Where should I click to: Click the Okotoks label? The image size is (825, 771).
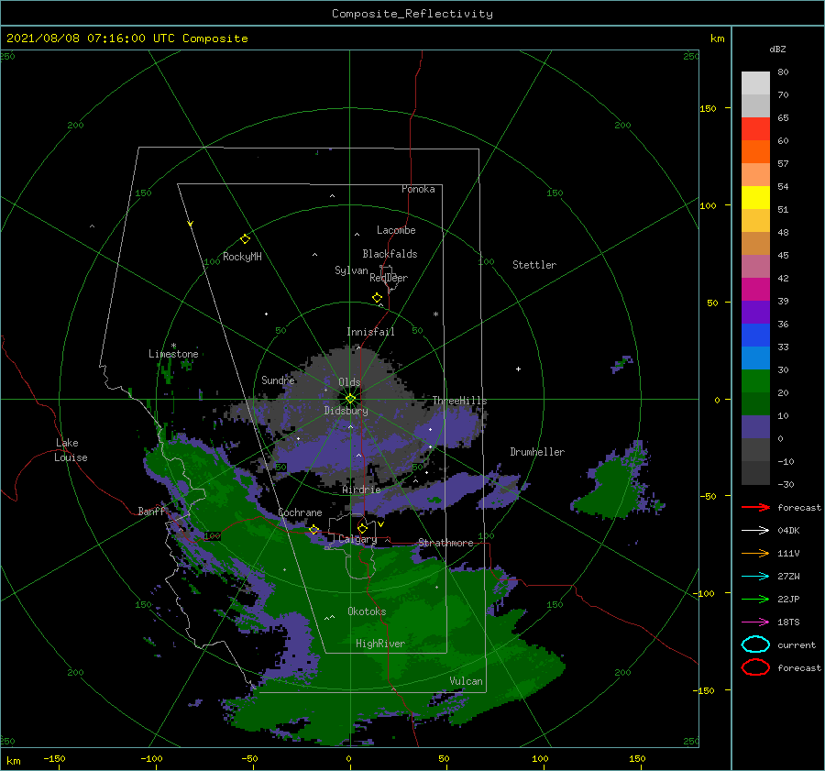pyautogui.click(x=367, y=611)
